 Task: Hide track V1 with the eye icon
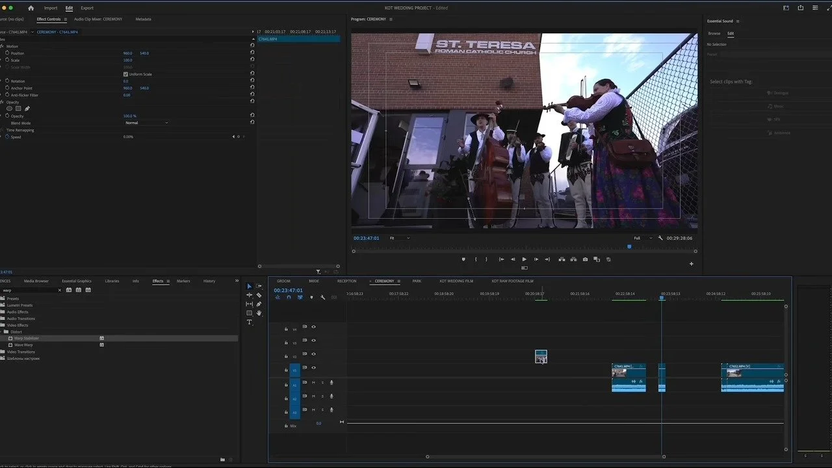pyautogui.click(x=313, y=368)
